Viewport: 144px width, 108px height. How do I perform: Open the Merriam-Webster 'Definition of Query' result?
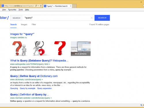pos(29,94)
